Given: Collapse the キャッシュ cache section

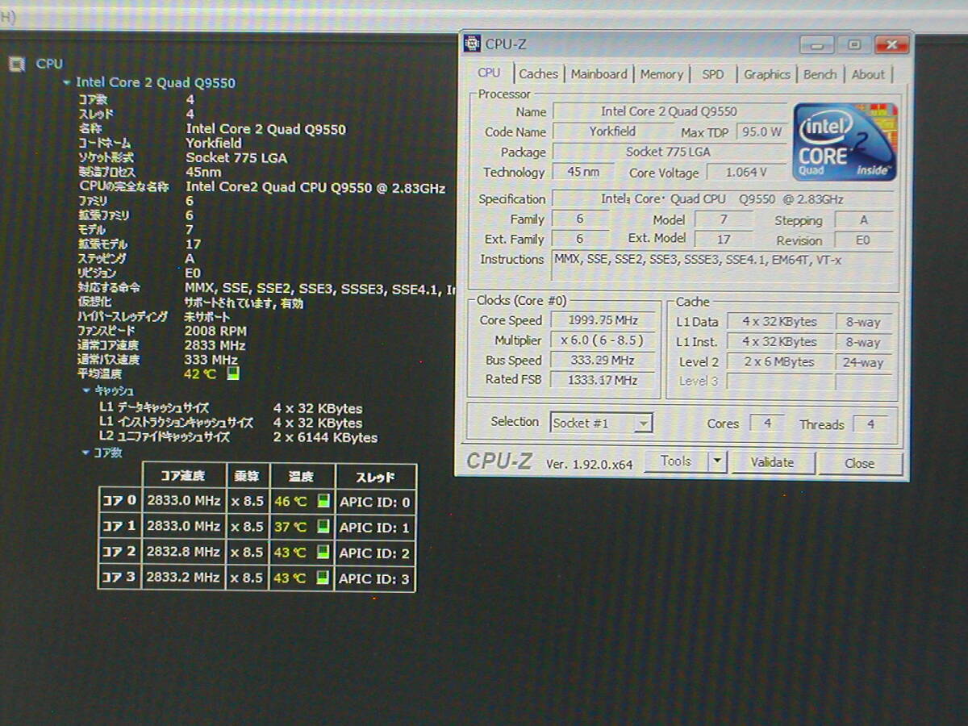Looking at the screenshot, I should (x=86, y=390).
